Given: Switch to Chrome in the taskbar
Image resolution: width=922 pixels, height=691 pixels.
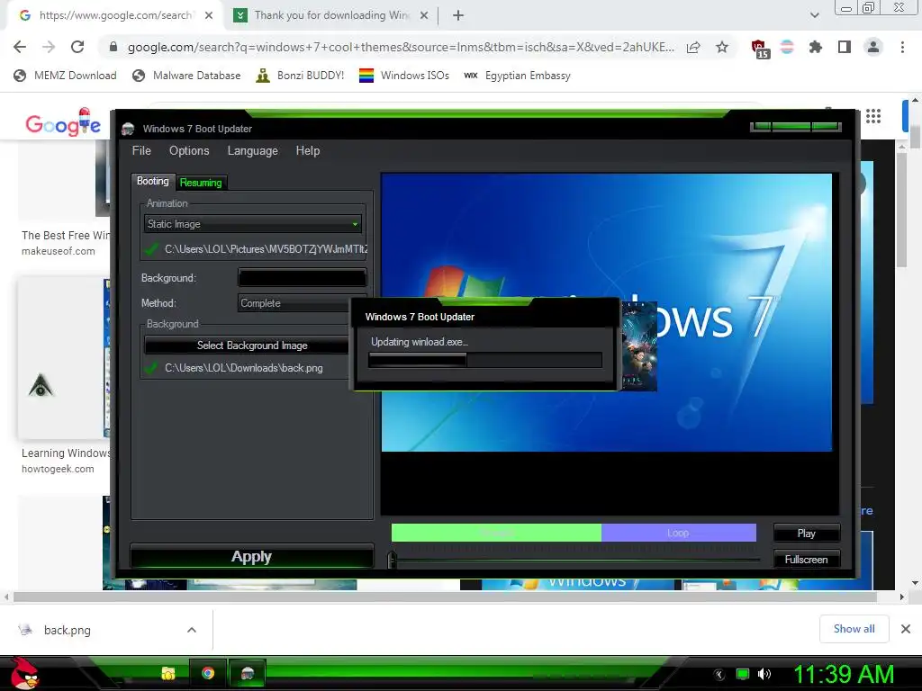Looking at the screenshot, I should (208, 673).
